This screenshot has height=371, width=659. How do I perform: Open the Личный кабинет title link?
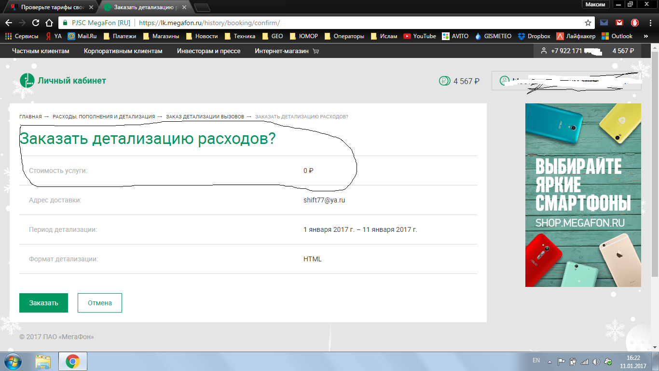[x=72, y=81]
